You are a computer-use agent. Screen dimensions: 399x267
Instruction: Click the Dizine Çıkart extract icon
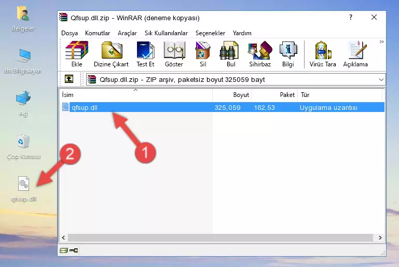[x=111, y=54]
